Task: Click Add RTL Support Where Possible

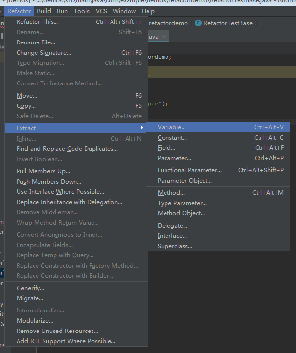Action: [x=66, y=341]
